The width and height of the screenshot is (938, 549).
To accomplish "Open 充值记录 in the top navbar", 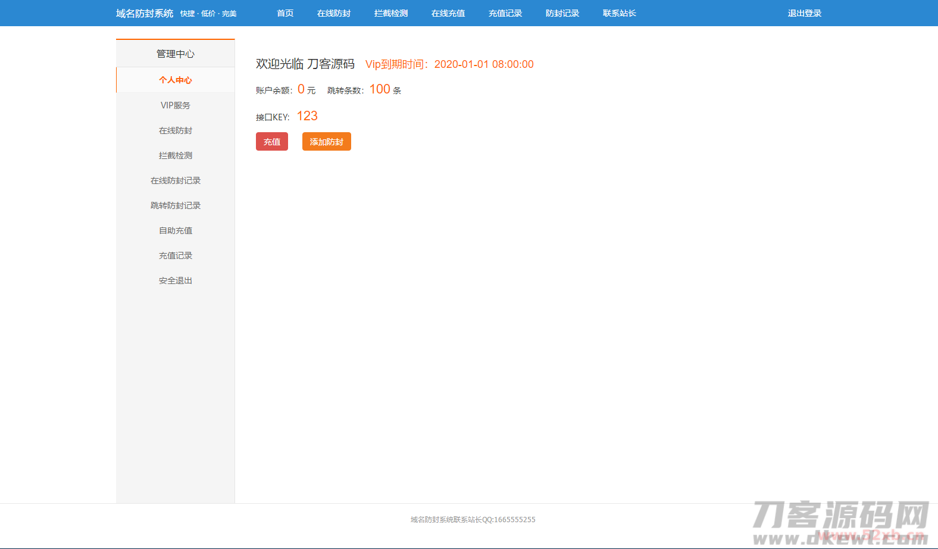I will click(x=505, y=13).
